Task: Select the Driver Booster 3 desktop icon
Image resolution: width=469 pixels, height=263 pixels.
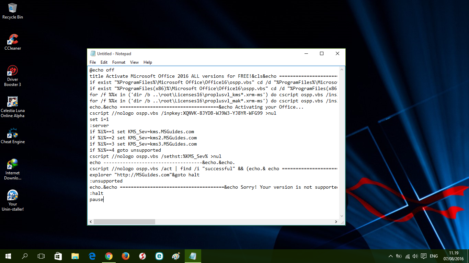Action: [x=13, y=76]
